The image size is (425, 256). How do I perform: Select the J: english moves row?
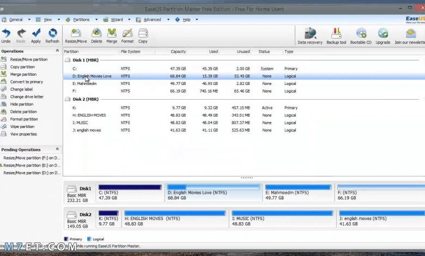click(x=244, y=130)
